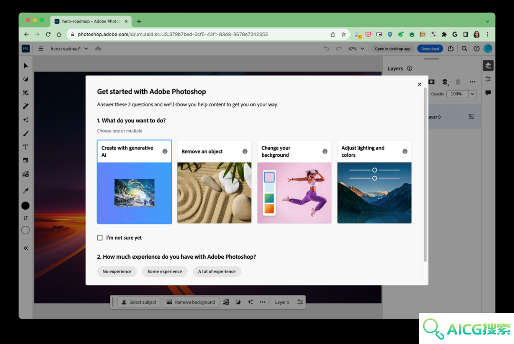514x344 pixels.
Task: Open Chrome three-dot menu
Action: [x=487, y=34]
